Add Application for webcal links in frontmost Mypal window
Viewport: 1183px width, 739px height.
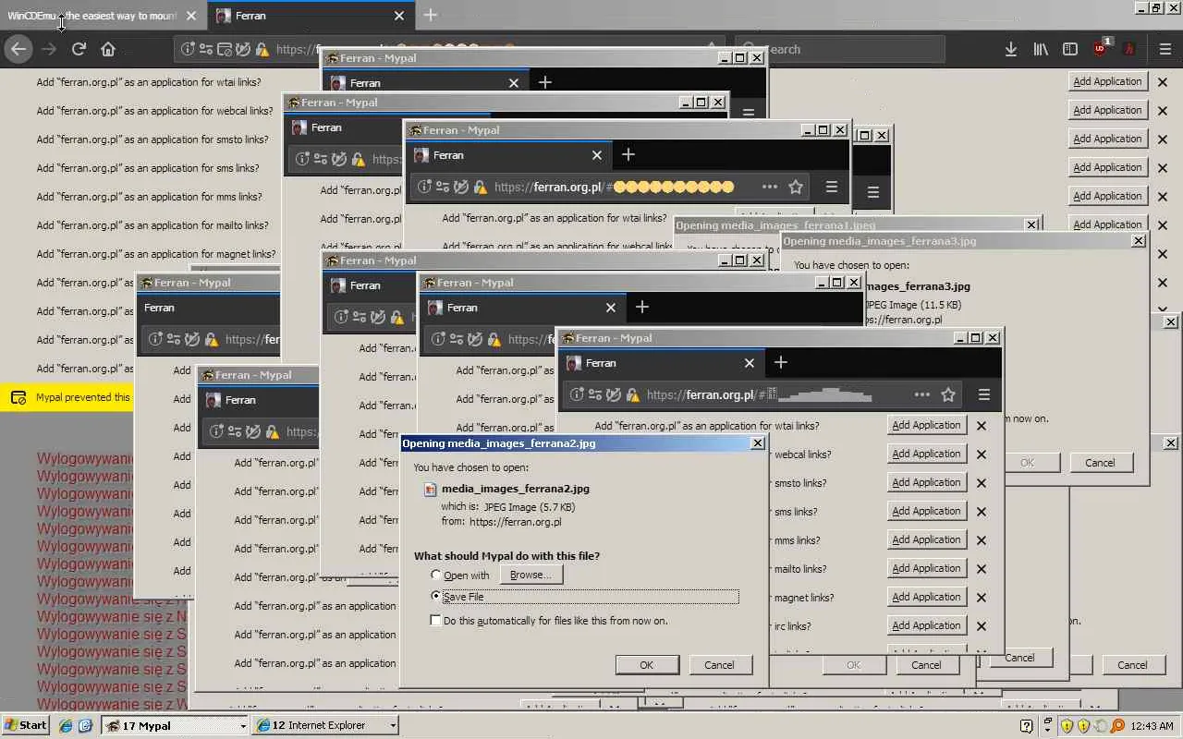(926, 454)
